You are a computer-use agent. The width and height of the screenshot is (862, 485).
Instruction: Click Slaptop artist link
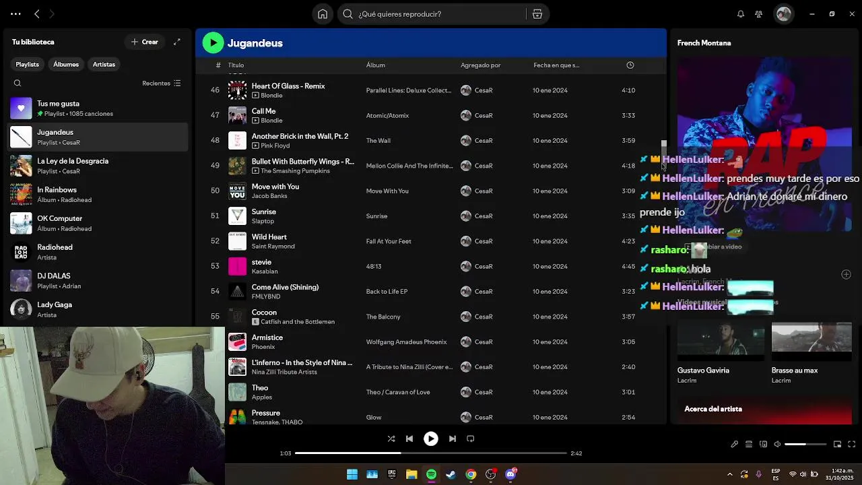[263, 221]
